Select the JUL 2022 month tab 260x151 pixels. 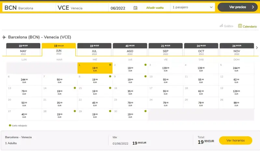[x=94, y=50]
